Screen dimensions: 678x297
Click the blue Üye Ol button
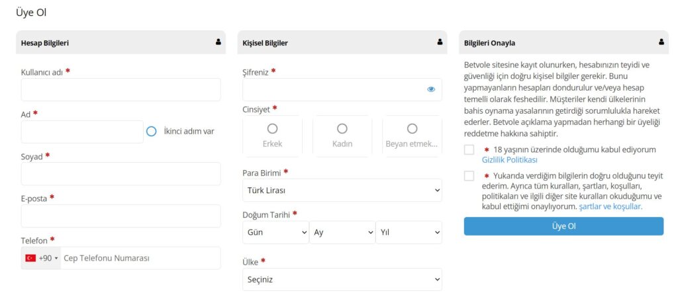coord(563,226)
